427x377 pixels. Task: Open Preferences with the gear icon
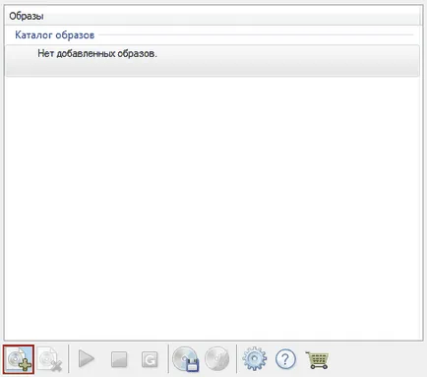(255, 359)
